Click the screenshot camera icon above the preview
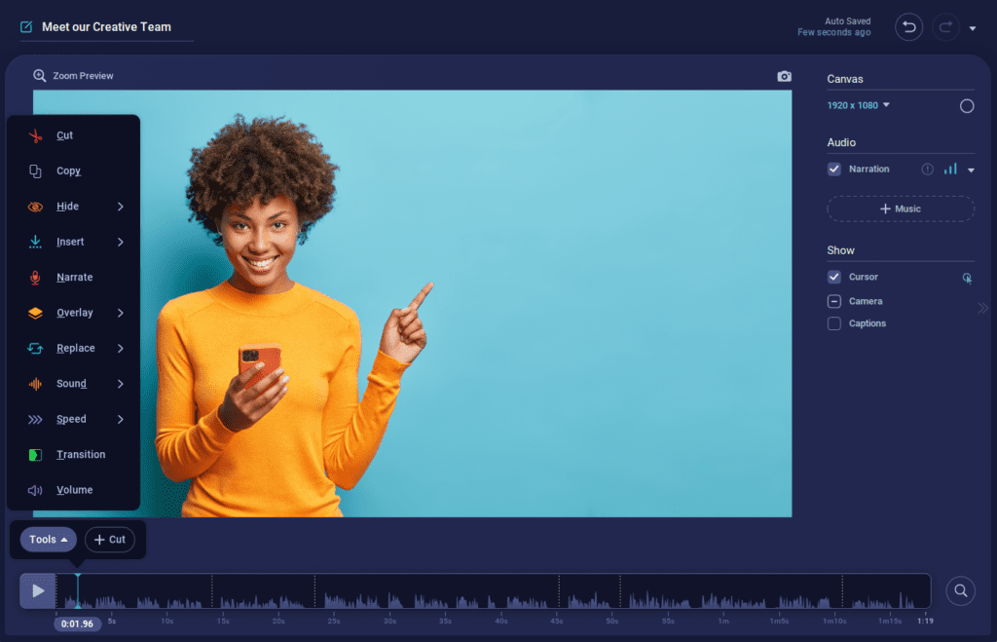Screen dimensions: 997x642 pyautogui.click(x=784, y=76)
